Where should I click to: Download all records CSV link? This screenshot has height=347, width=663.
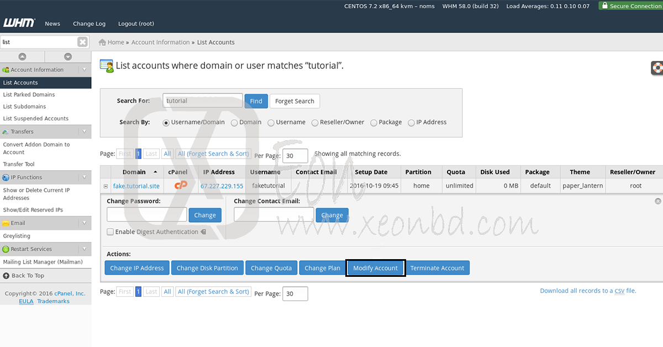pyautogui.click(x=587, y=291)
